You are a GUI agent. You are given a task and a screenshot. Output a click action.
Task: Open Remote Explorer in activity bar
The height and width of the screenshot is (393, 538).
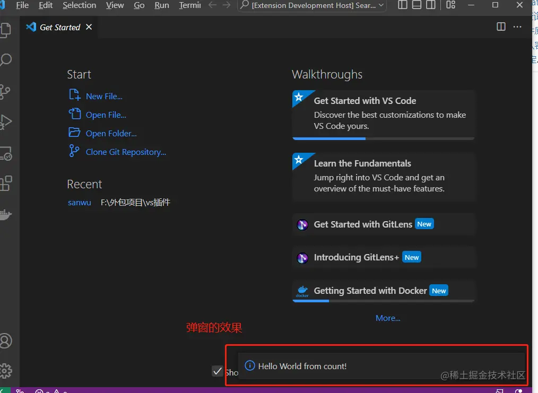[x=6, y=153]
